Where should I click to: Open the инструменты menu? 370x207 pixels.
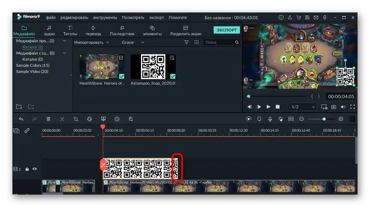coord(105,17)
